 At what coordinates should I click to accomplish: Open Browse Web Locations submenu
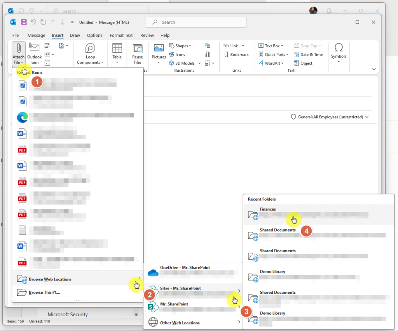pos(78,279)
